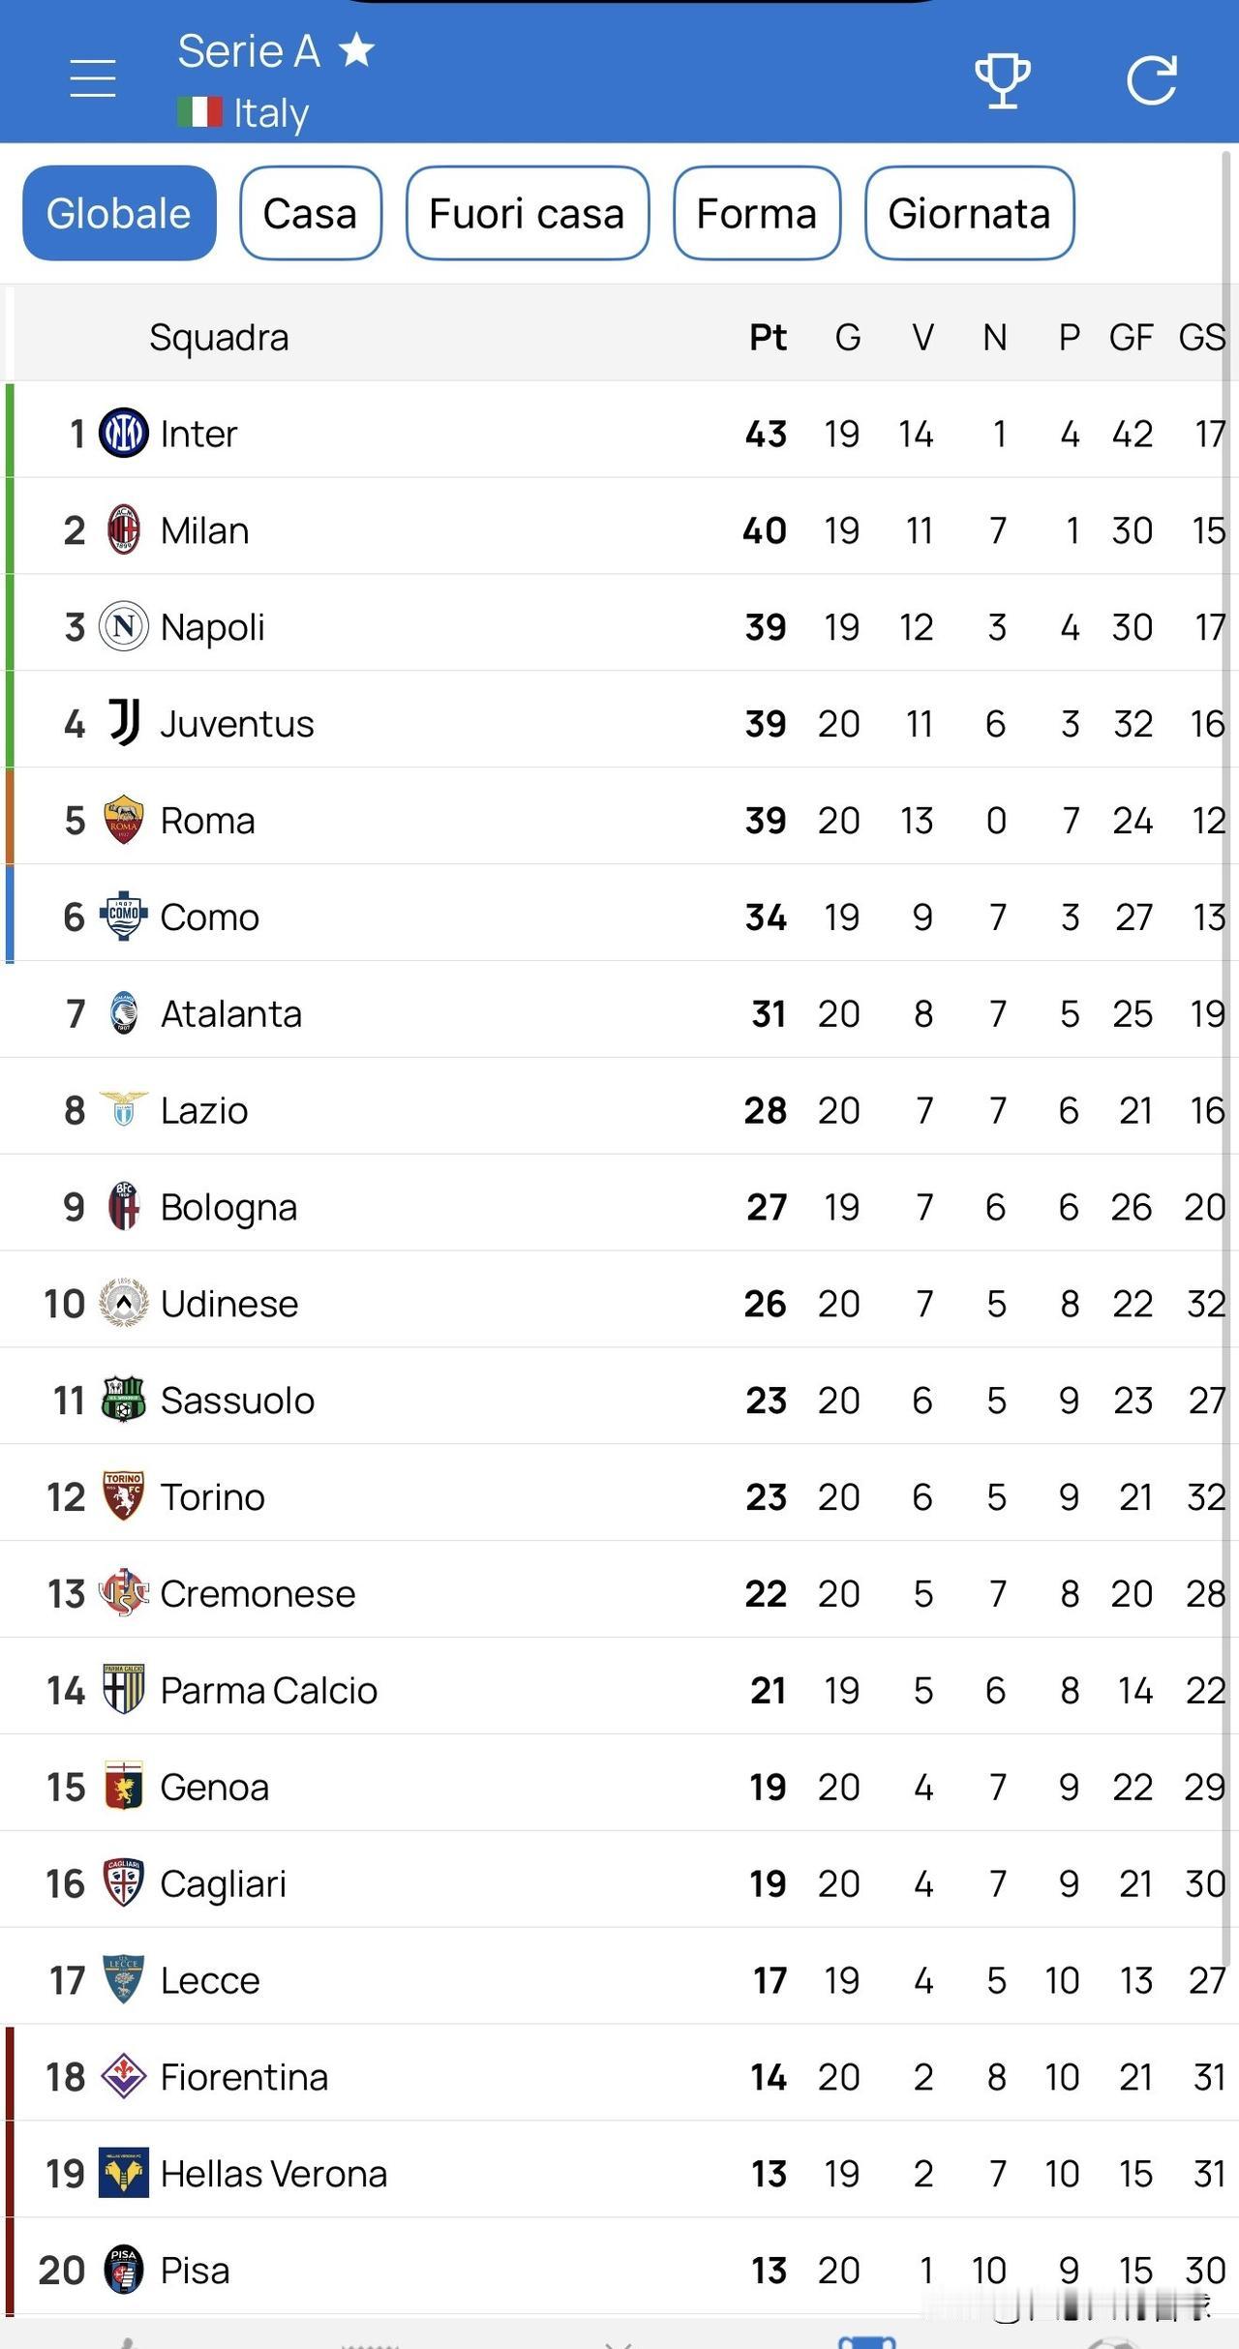The image size is (1239, 2349).
Task: Select the Globale standings tab
Action: coord(119,213)
